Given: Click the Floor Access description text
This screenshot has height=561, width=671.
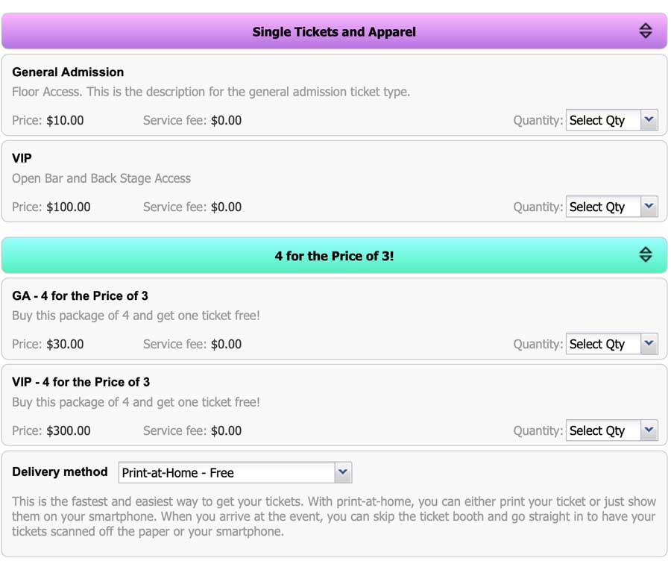Looking at the screenshot, I should pyautogui.click(x=211, y=92).
